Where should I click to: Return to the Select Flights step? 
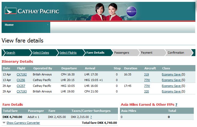(x=68, y=53)
